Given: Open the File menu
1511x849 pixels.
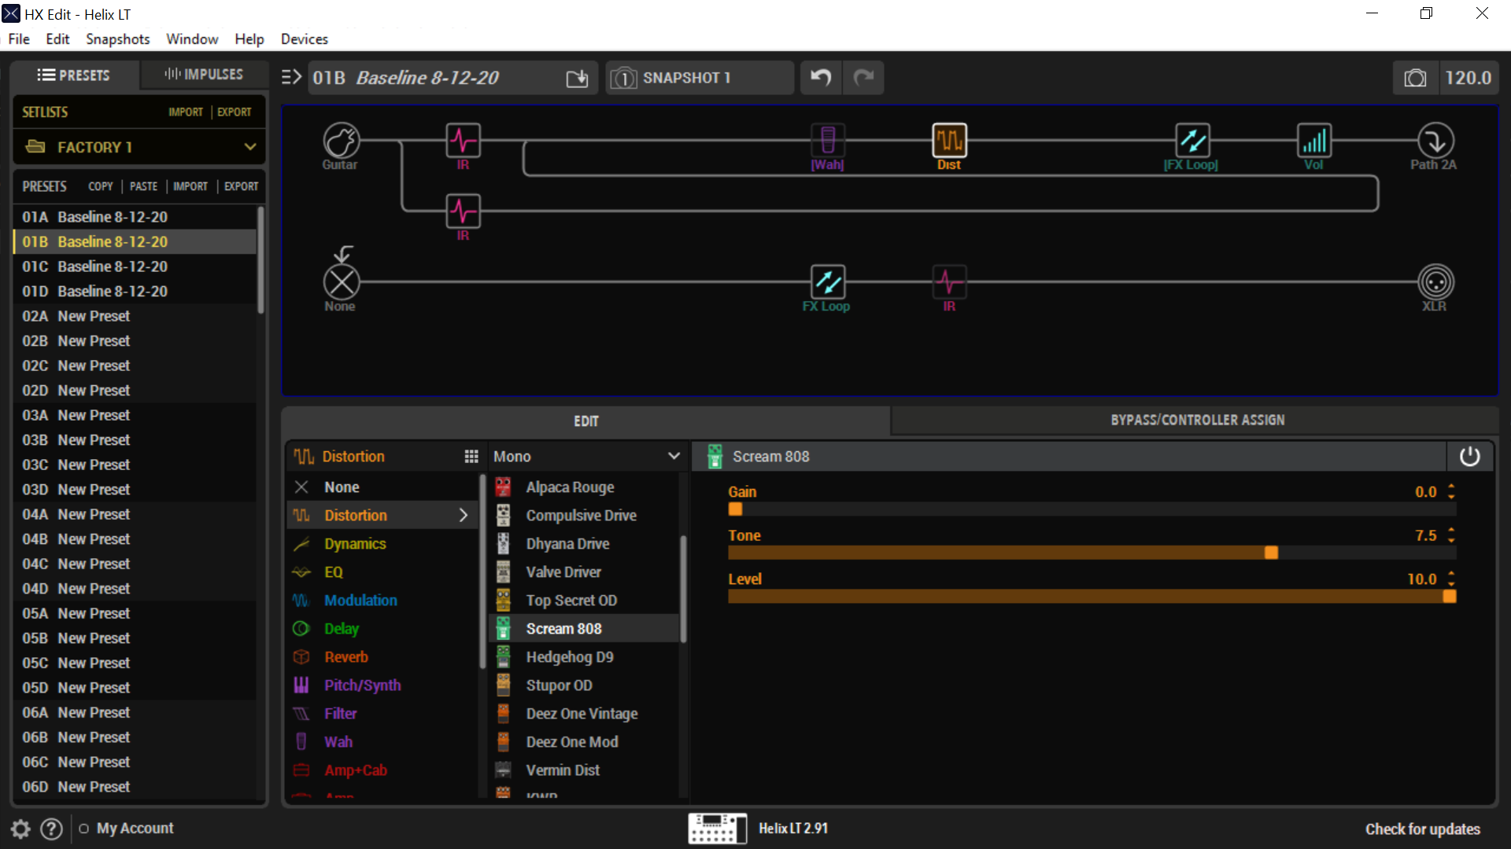Looking at the screenshot, I should pos(19,39).
